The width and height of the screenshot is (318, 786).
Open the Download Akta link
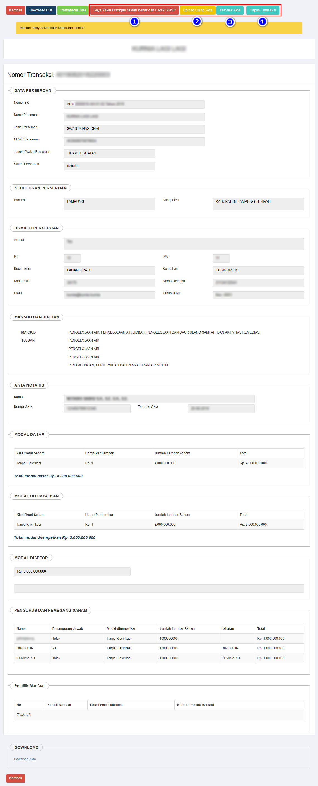click(25, 759)
